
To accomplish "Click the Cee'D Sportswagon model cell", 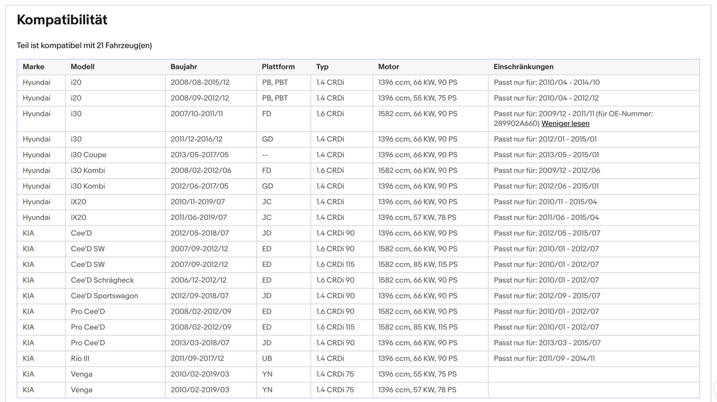I will pyautogui.click(x=115, y=296).
